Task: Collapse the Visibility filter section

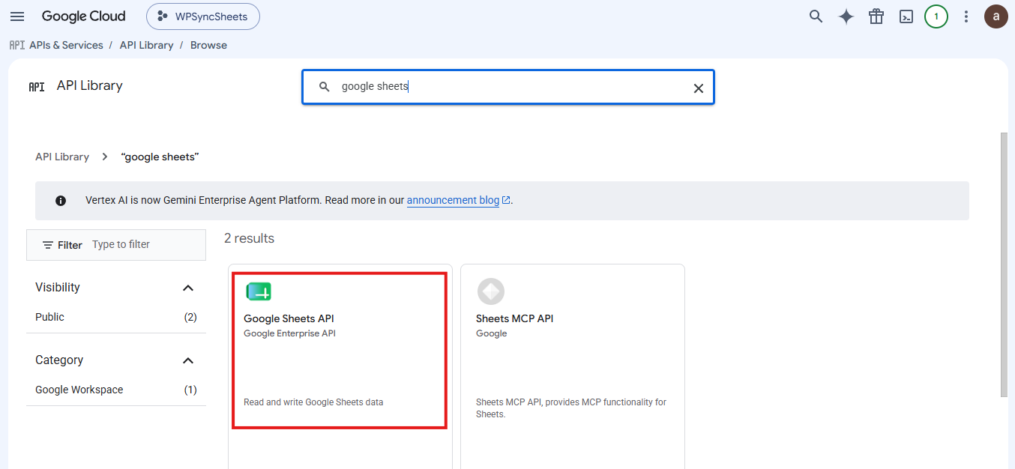Action: 188,288
